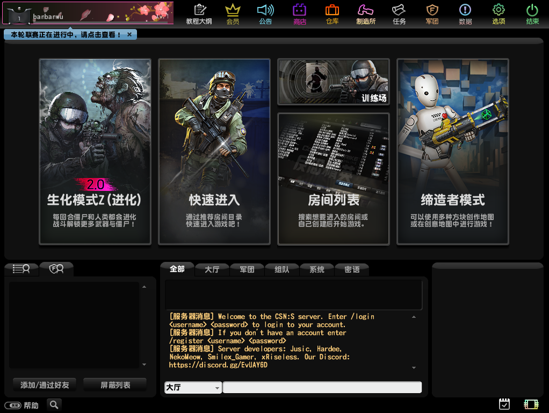Viewport: 549px width, 413px height.
Task: Open the 商店 shop icon
Action: coord(299,13)
